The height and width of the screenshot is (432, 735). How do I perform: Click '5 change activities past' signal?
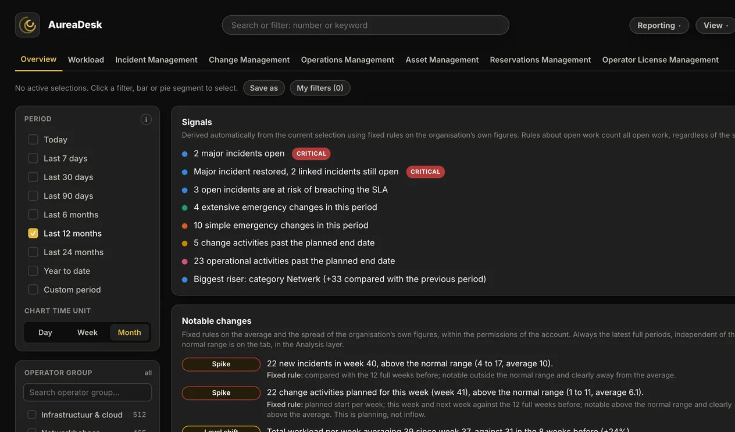284,242
